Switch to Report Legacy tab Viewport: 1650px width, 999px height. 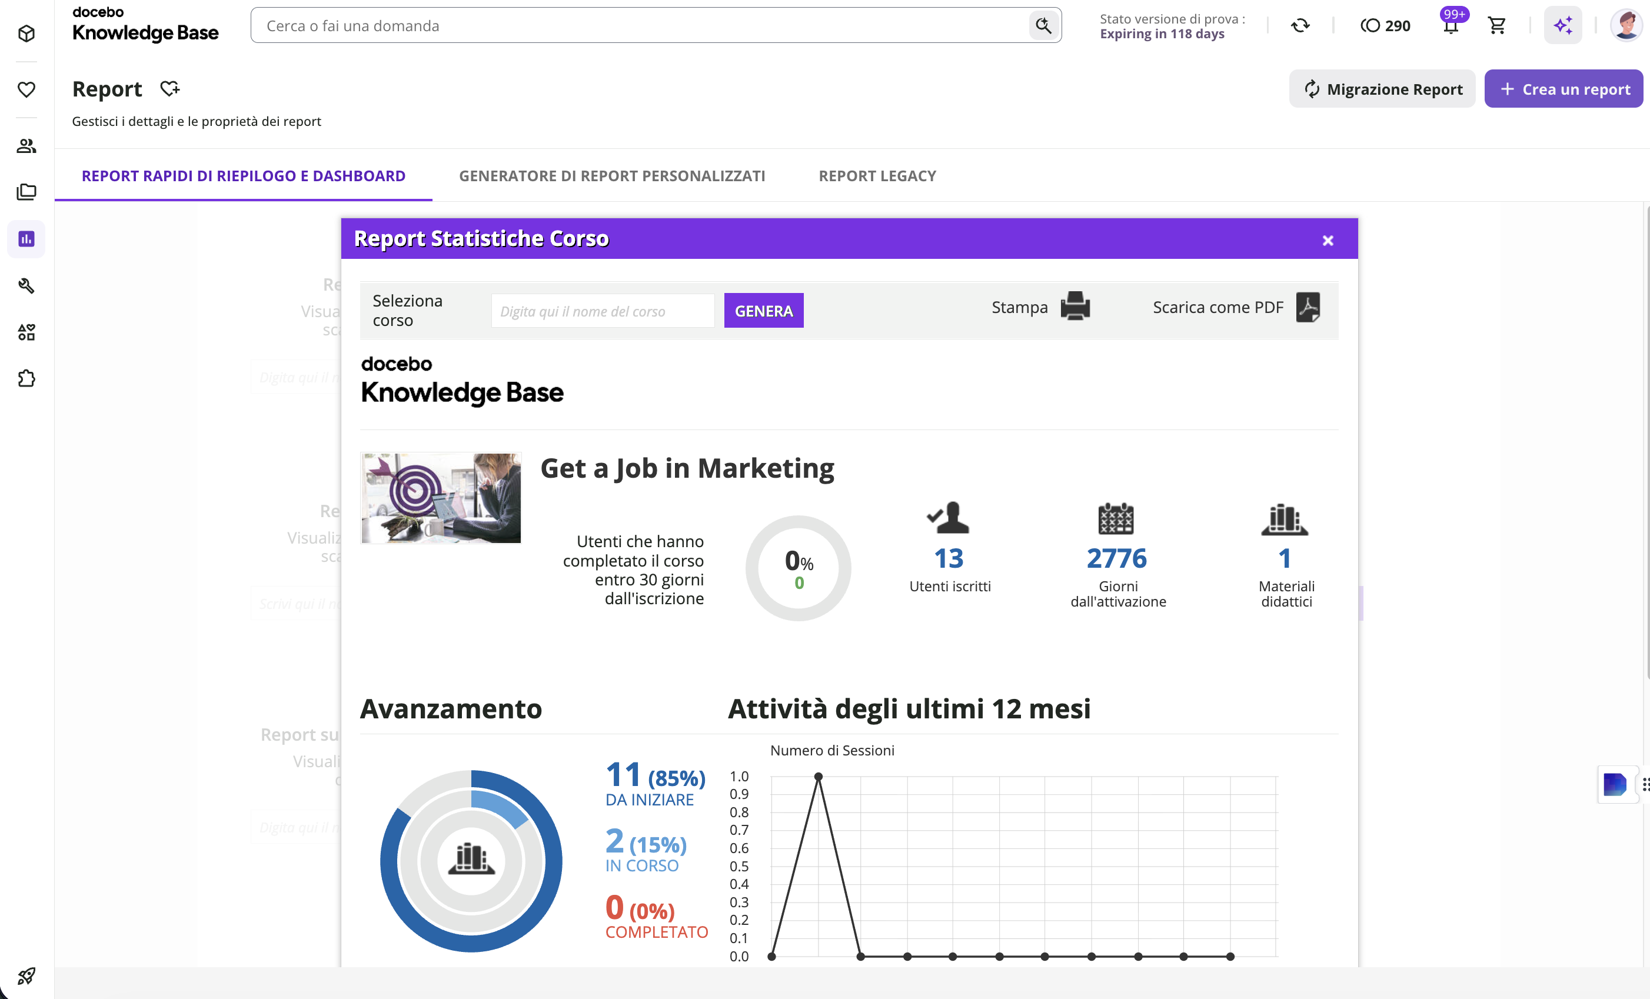pyautogui.click(x=877, y=175)
